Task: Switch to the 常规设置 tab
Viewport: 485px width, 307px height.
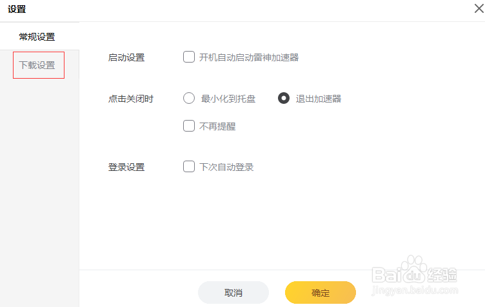Action: tap(37, 37)
